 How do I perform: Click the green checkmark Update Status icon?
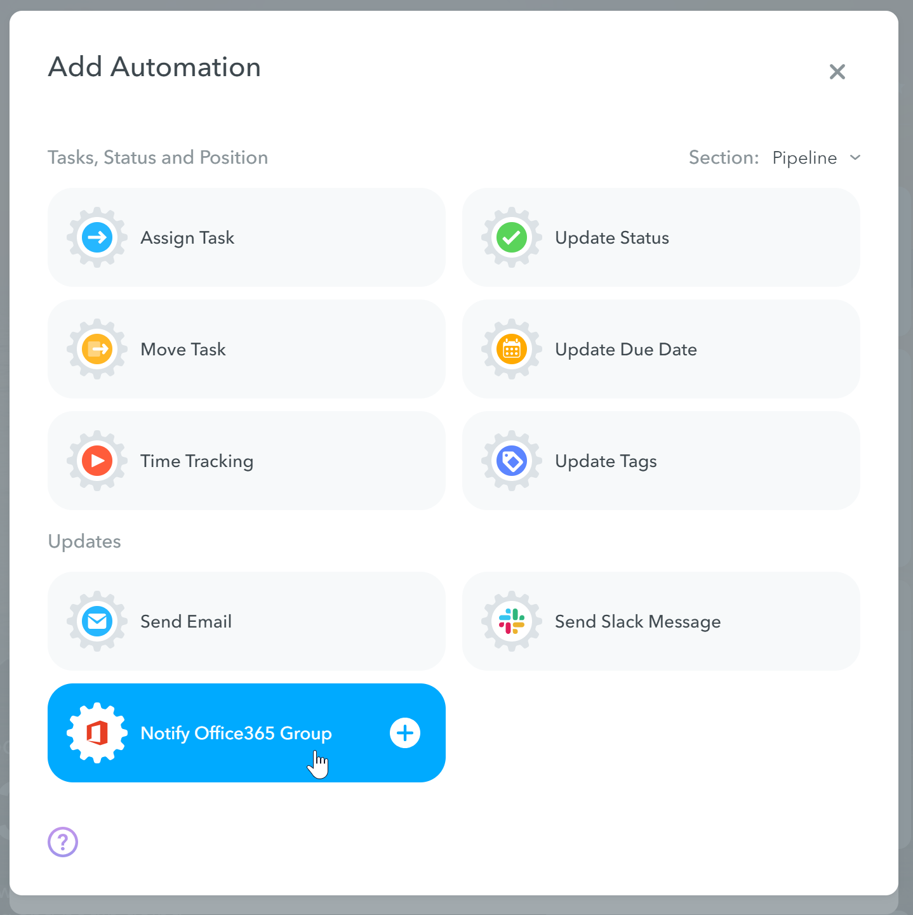[x=511, y=237]
